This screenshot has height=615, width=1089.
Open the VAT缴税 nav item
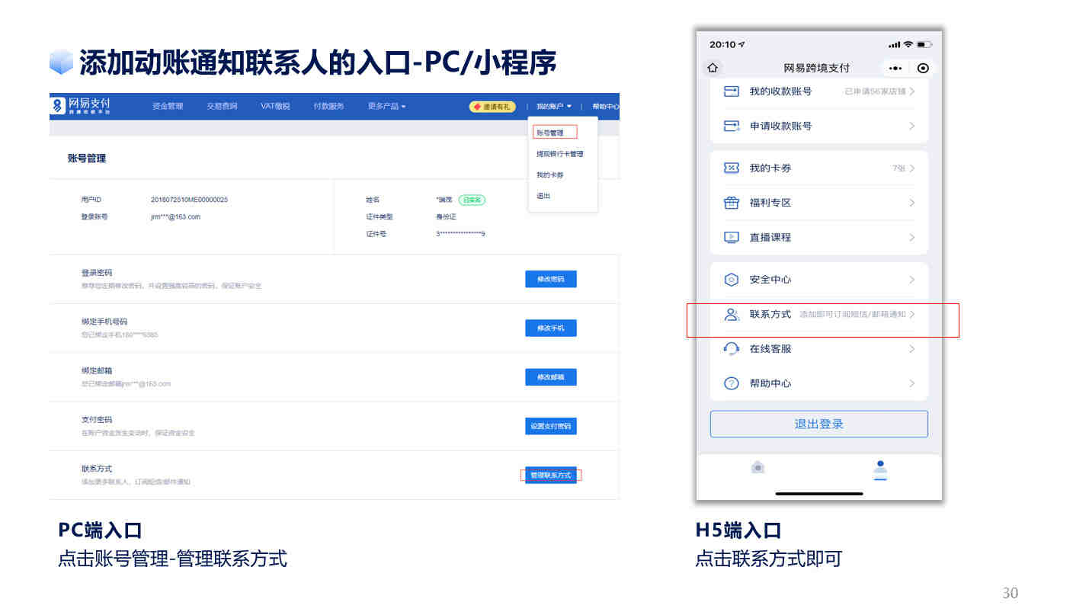275,106
